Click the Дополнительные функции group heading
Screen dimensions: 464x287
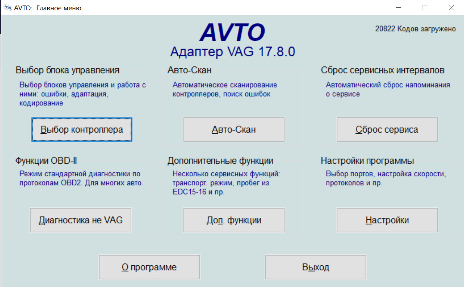[220, 161]
